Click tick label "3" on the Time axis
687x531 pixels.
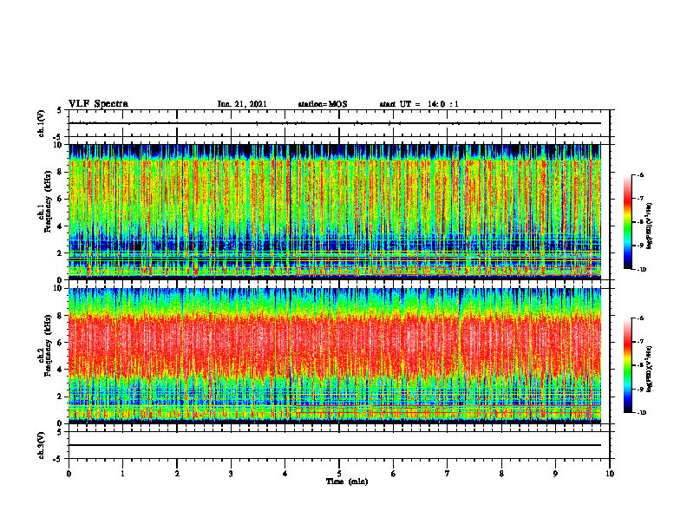(231, 474)
